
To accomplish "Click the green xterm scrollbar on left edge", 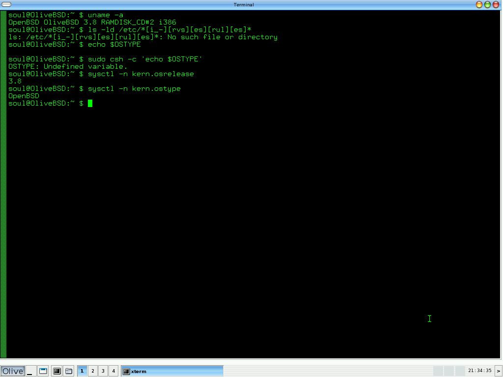I will [3, 184].
